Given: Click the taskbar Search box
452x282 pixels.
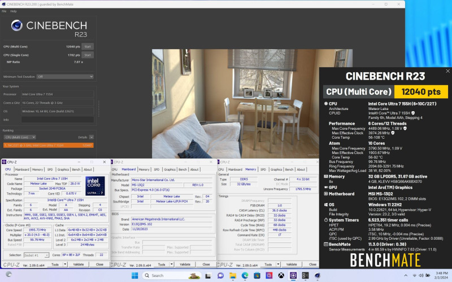Looking at the screenshot, I should coord(172,275).
